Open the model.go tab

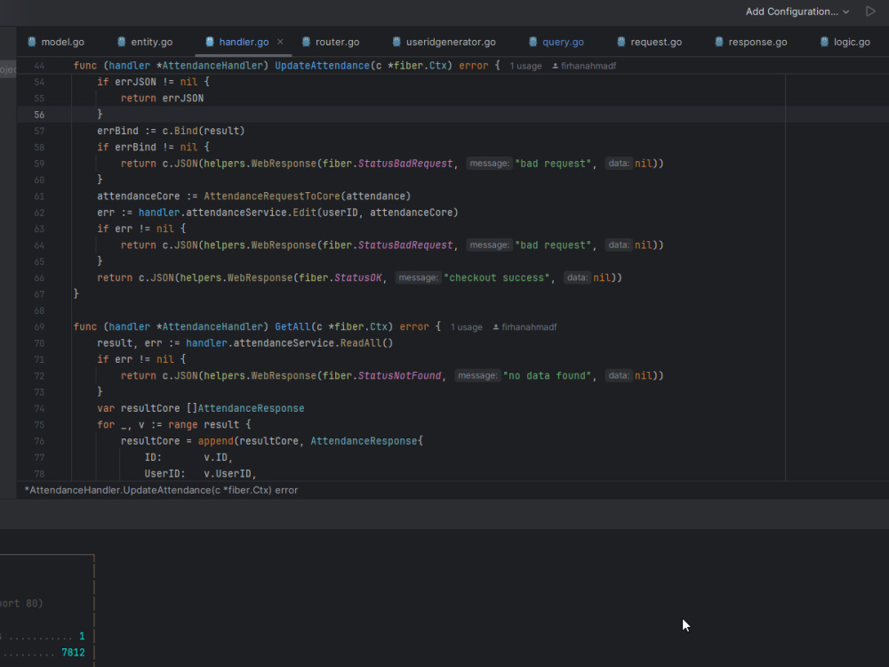coord(56,42)
